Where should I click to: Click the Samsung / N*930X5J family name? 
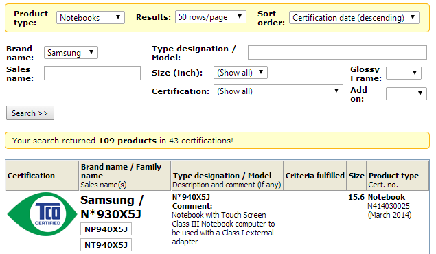[x=112, y=207]
